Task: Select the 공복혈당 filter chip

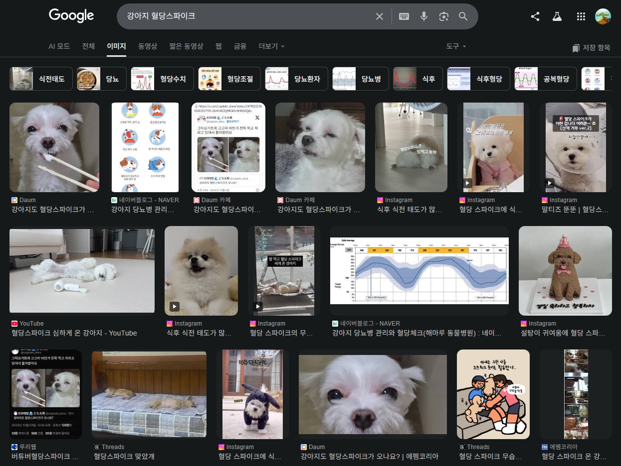Action: pyautogui.click(x=546, y=79)
